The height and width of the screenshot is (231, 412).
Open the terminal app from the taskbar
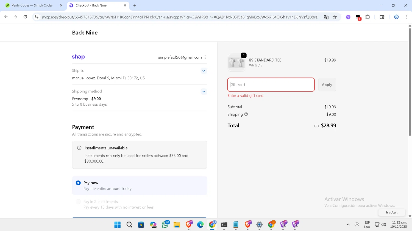pos(224,225)
